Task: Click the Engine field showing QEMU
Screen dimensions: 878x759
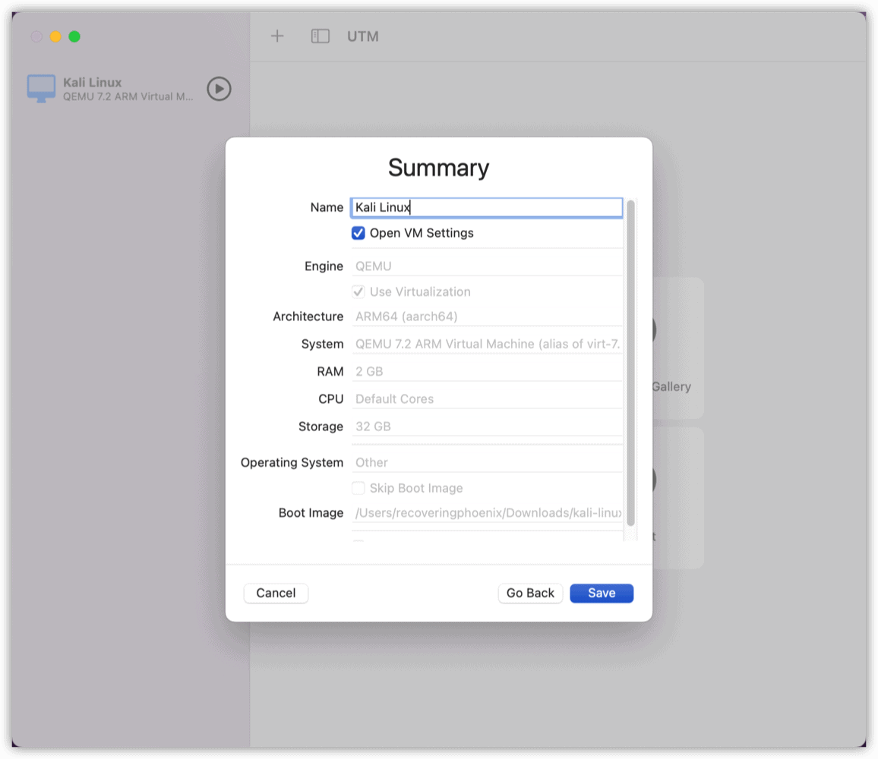Action: (x=486, y=266)
